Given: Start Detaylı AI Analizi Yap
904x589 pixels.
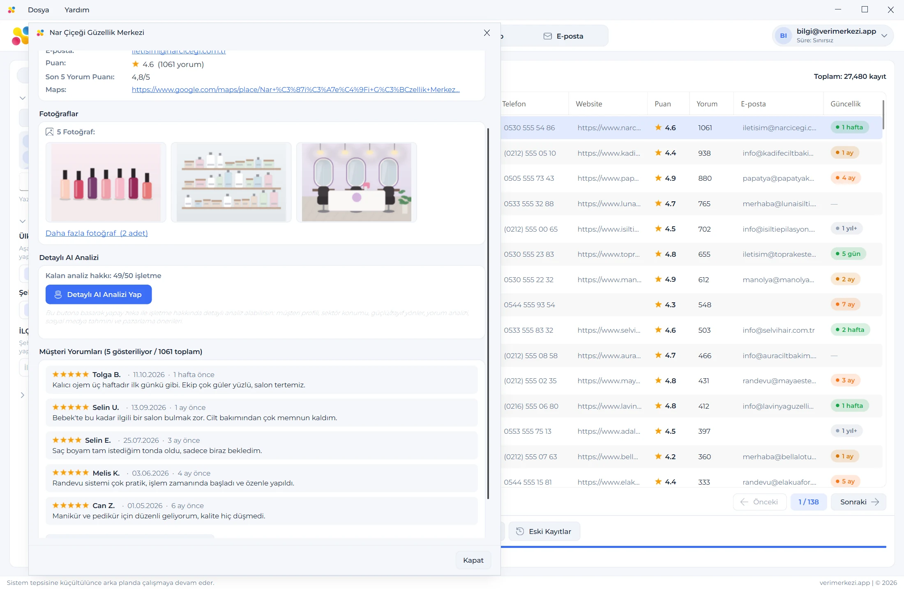Looking at the screenshot, I should pos(99,294).
